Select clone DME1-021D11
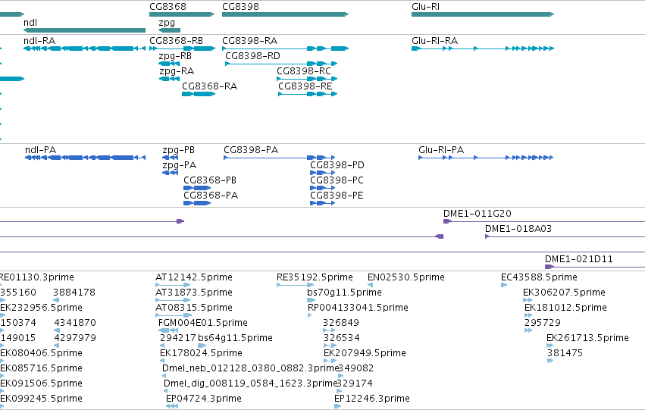The height and width of the screenshot is (410, 645). click(x=579, y=259)
